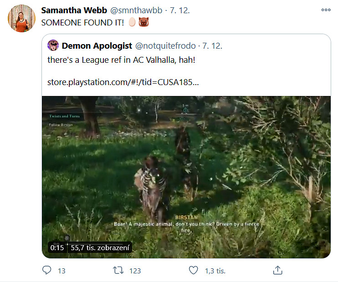Screen dimensions: 338x282
Task: Click the 55,7 tis. zobrazení view count
Action: (x=101, y=248)
